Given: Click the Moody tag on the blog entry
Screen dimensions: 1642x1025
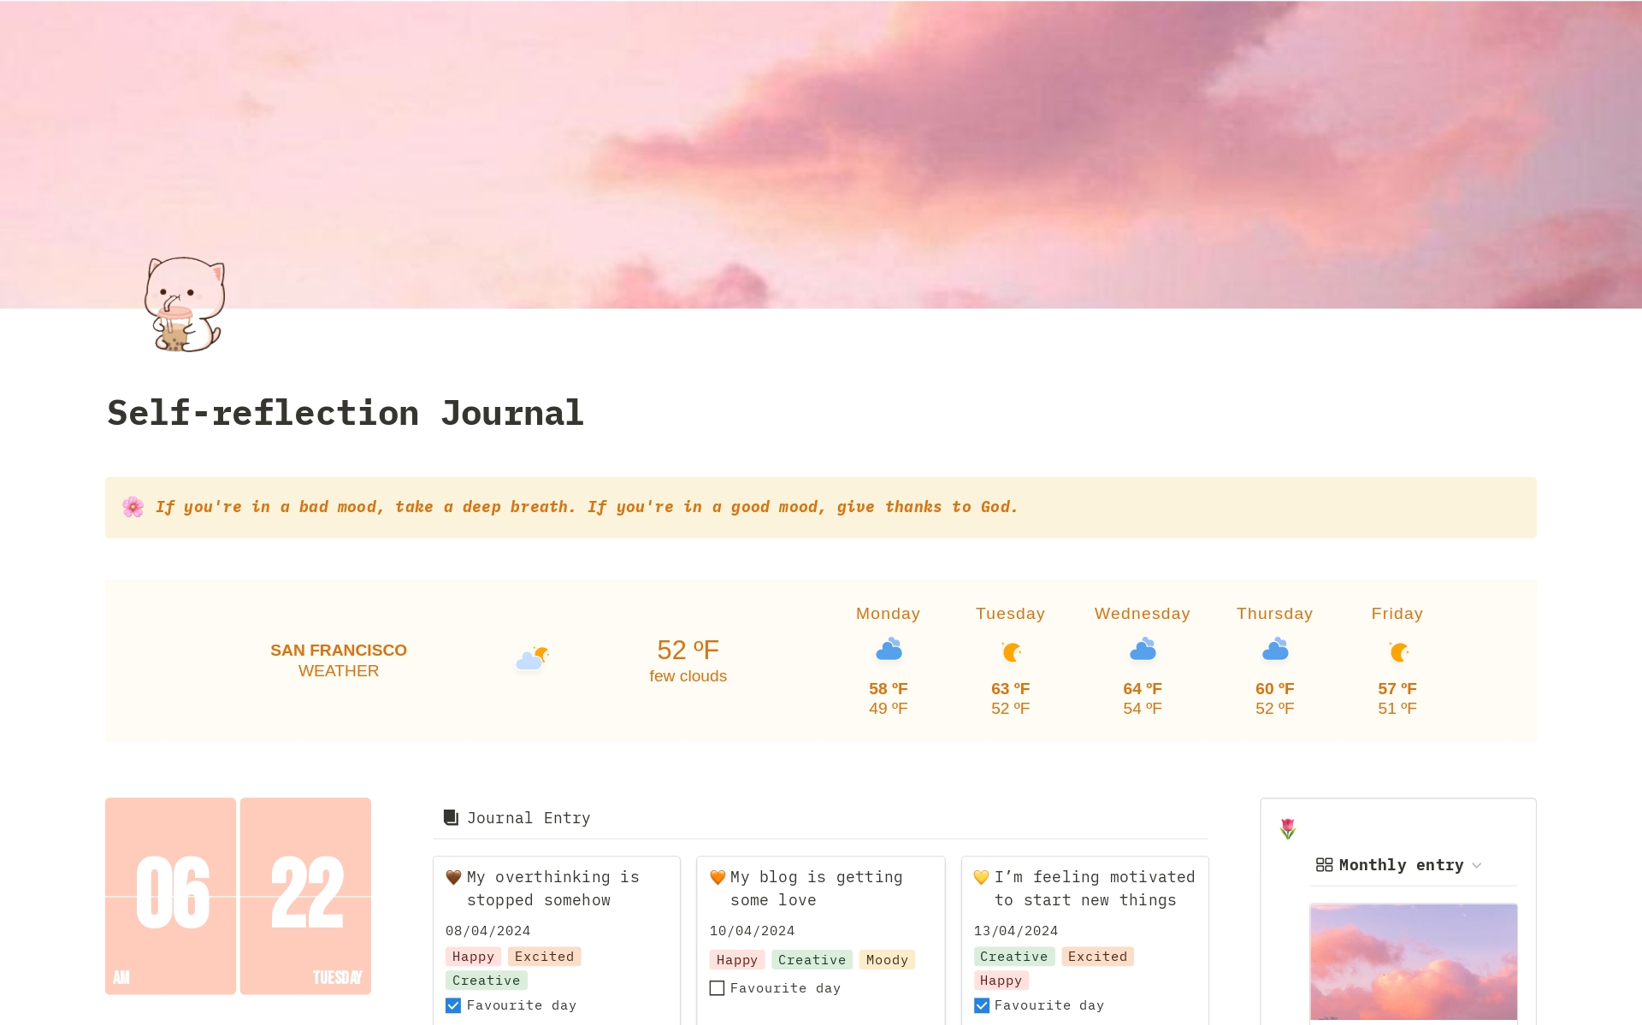Looking at the screenshot, I should click(887, 960).
